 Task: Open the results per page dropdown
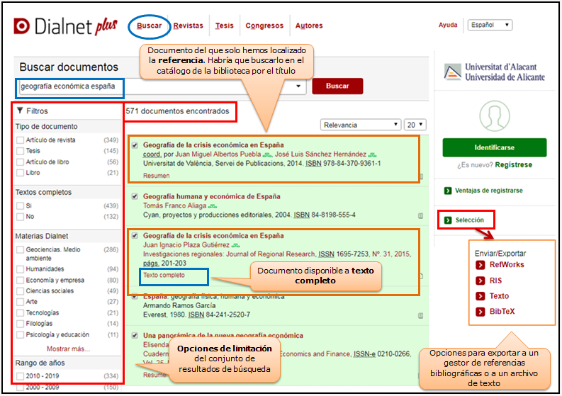(x=415, y=125)
